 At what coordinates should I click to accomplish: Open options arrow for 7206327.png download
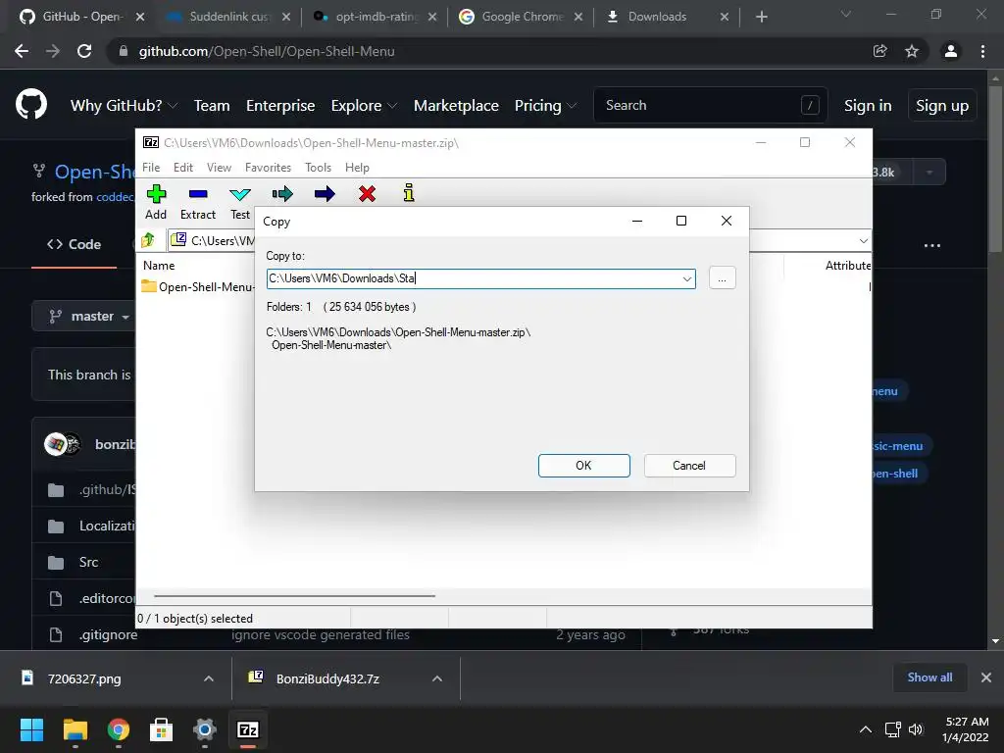(209, 678)
